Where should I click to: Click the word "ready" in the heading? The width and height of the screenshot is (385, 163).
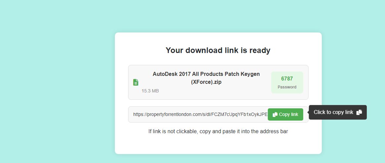pos(260,50)
